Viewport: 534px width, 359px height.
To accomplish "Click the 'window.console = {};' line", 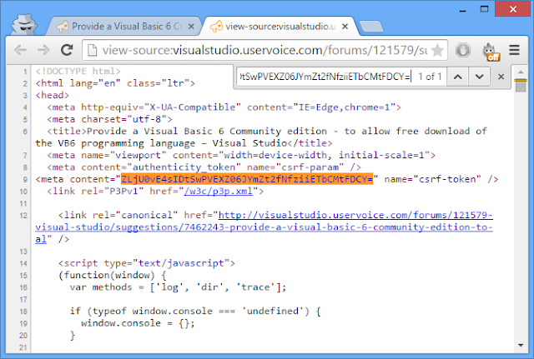I will [138, 323].
